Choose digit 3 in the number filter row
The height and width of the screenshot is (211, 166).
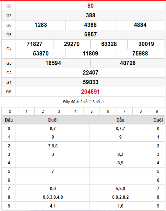tap(59, 111)
